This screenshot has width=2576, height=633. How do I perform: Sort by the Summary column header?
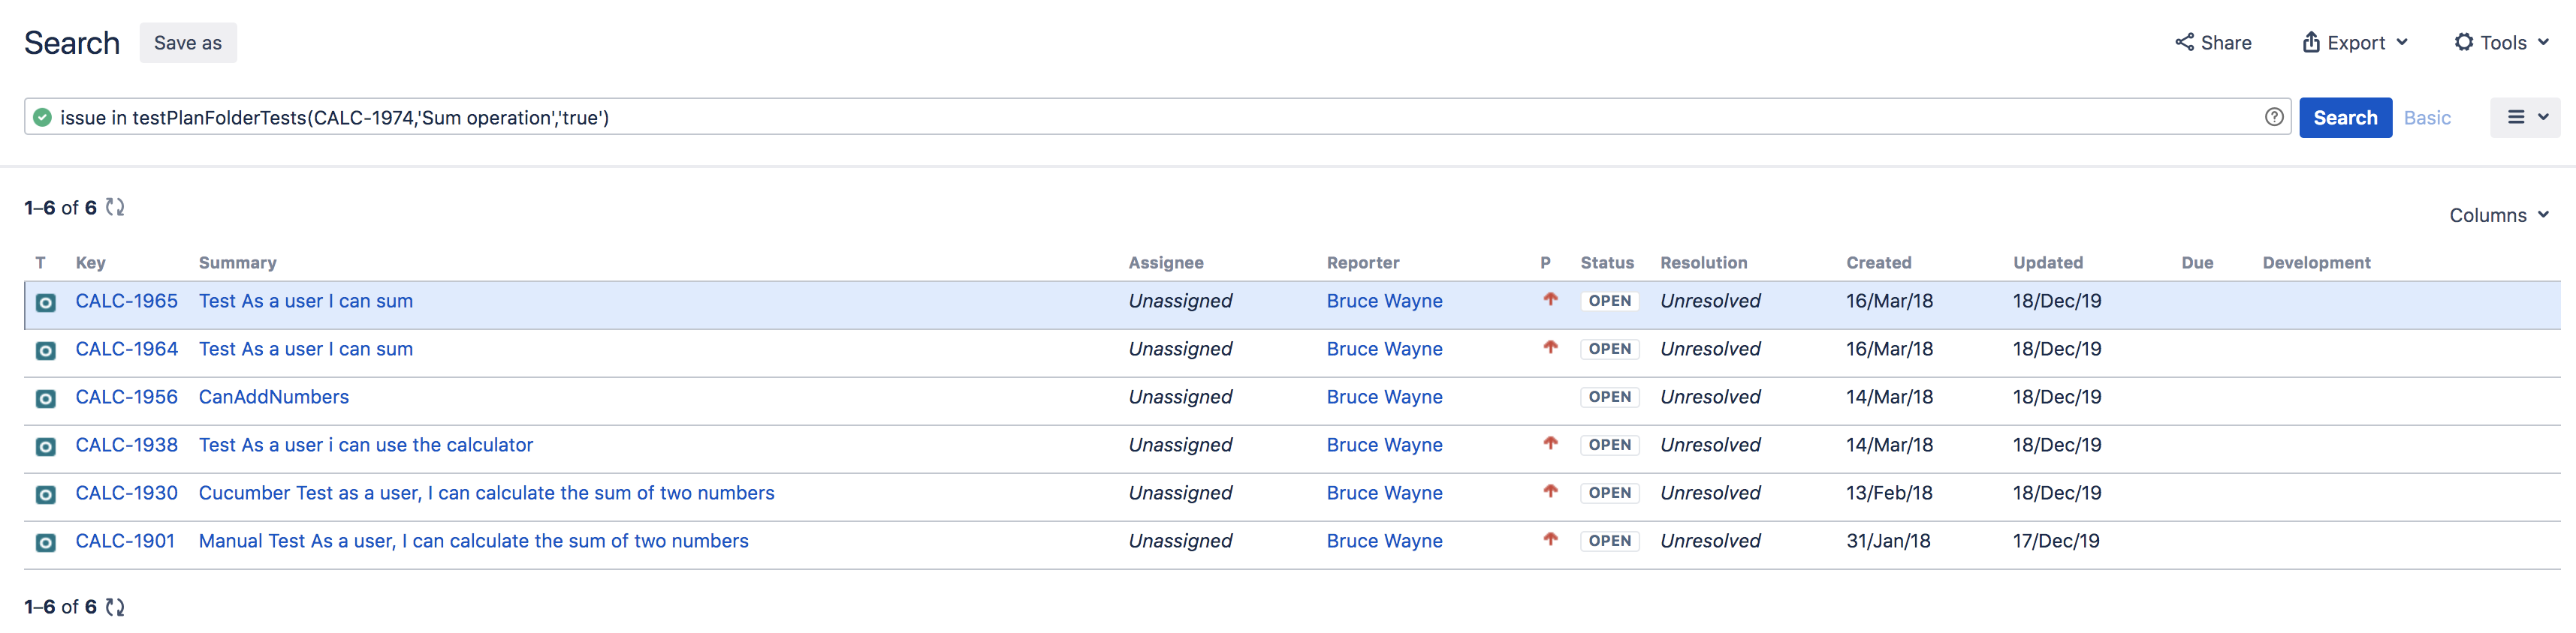(238, 262)
